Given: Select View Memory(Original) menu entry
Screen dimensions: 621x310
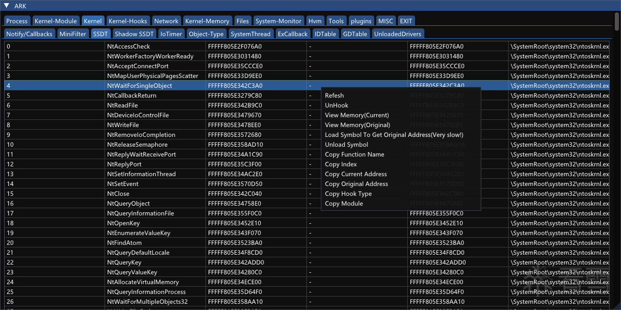Looking at the screenshot, I should click(401, 125).
